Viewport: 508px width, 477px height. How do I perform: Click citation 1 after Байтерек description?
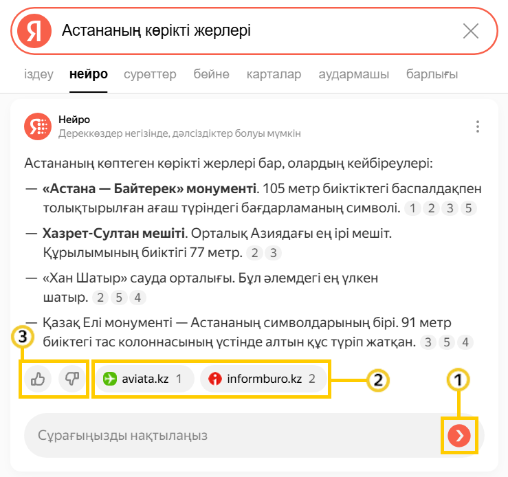(412, 208)
